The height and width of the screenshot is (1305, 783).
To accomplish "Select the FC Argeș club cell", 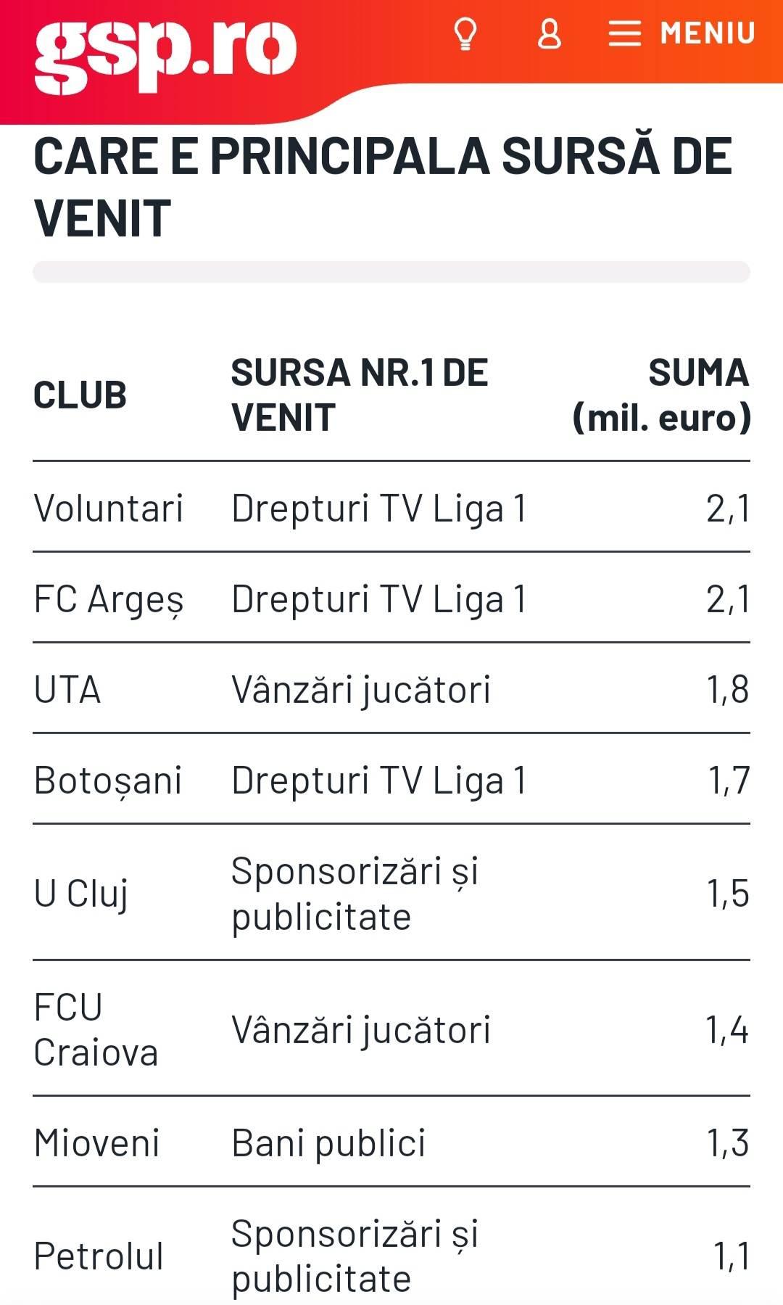I will pyautogui.click(x=109, y=600).
